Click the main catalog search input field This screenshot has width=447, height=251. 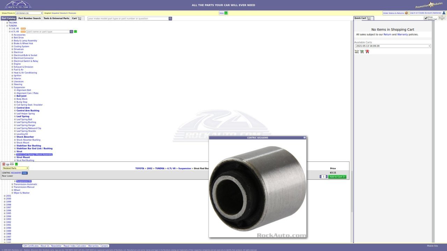click(128, 18)
